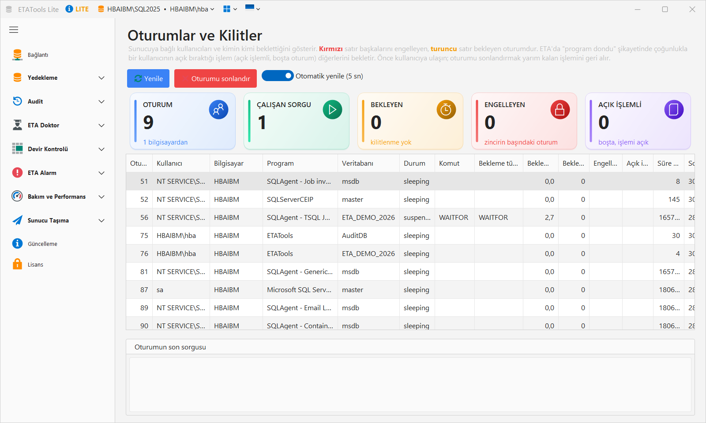This screenshot has width=706, height=423.
Task: Select the session row for user sa
Action: tap(410, 289)
